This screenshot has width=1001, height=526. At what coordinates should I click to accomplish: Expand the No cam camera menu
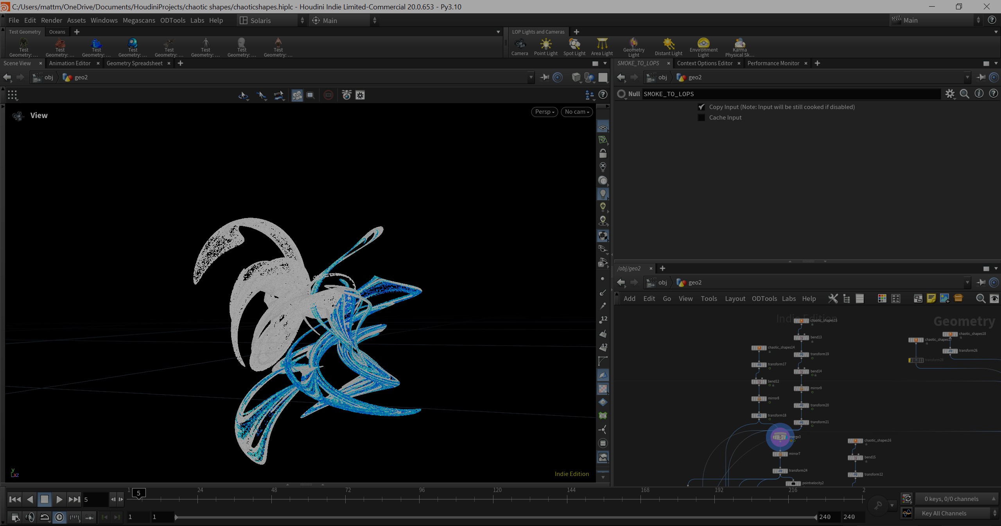[x=577, y=112]
